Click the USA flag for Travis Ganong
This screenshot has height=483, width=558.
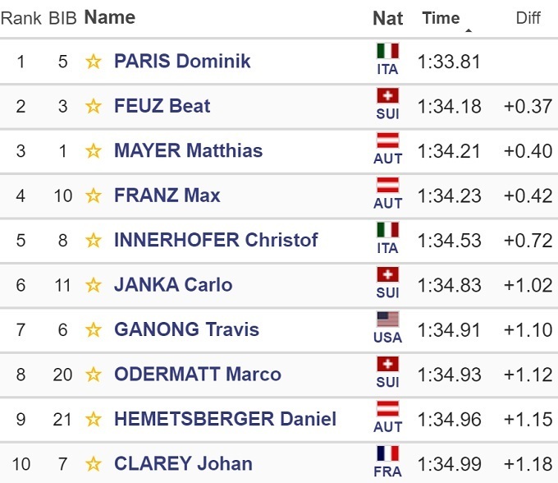click(x=387, y=320)
